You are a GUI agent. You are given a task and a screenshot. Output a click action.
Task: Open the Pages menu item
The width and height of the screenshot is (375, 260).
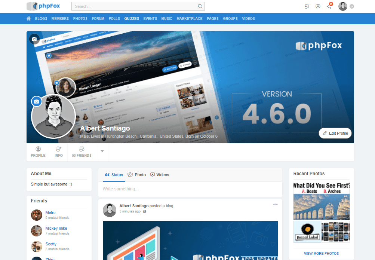tap(213, 19)
